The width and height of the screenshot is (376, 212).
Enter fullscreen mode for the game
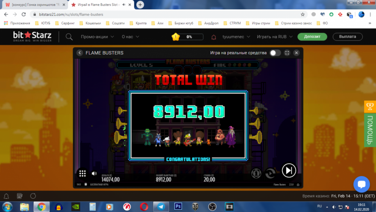287,53
